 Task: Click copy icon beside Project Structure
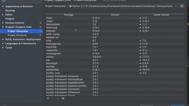[40, 35]
